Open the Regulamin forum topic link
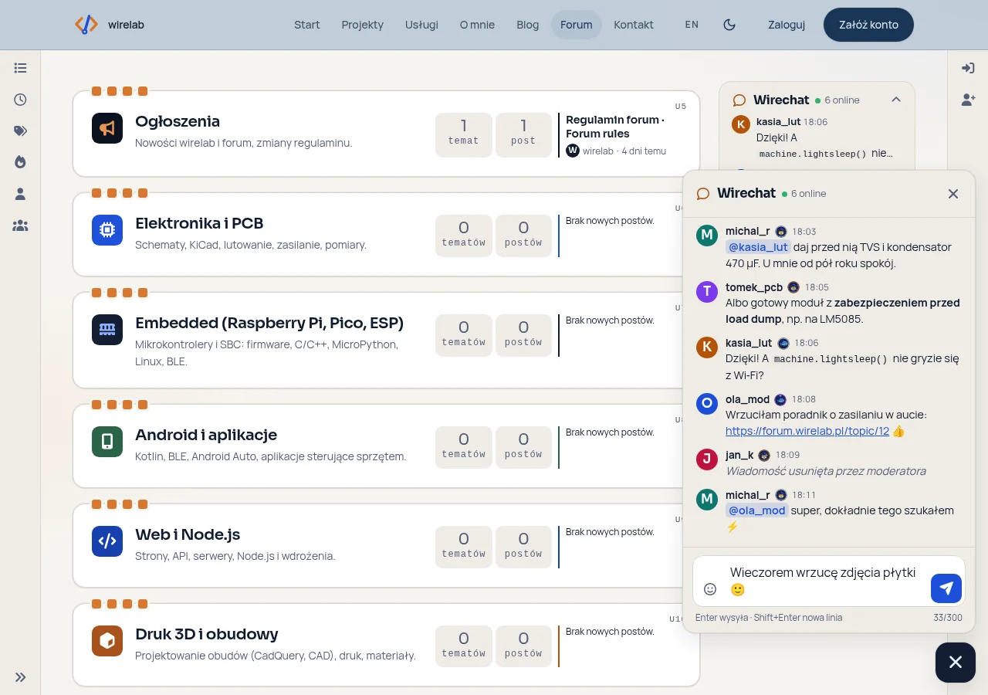988x695 pixels. pos(615,127)
